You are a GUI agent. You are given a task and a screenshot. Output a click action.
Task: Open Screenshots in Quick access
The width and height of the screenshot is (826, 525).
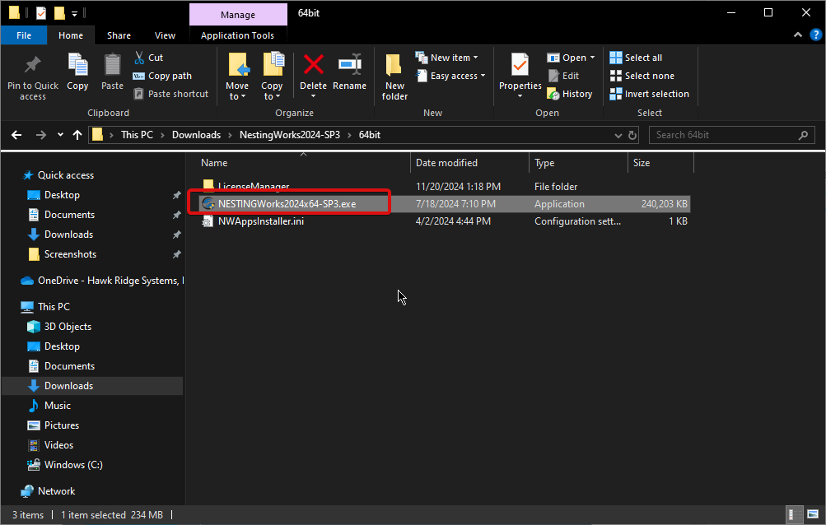click(x=70, y=253)
